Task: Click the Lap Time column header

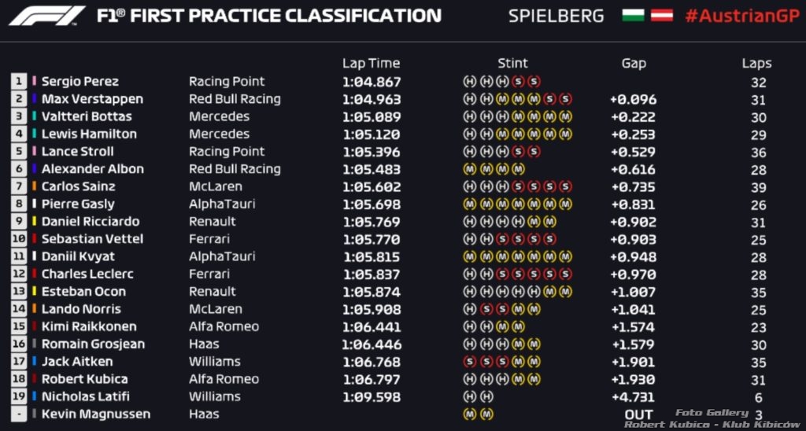Action: 371,64
